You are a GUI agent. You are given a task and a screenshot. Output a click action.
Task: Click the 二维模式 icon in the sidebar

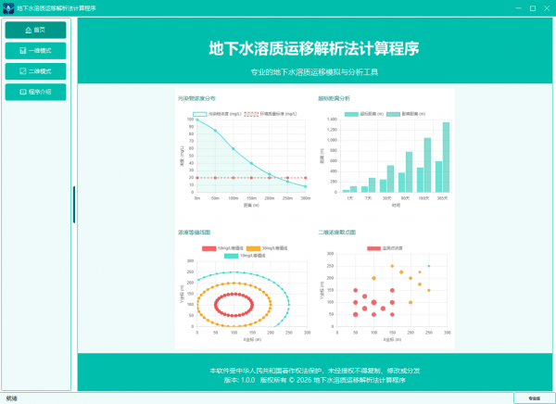click(x=22, y=70)
